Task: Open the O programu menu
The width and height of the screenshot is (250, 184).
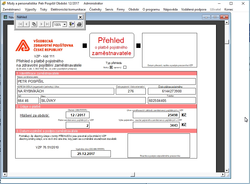Action: click(x=151, y=9)
